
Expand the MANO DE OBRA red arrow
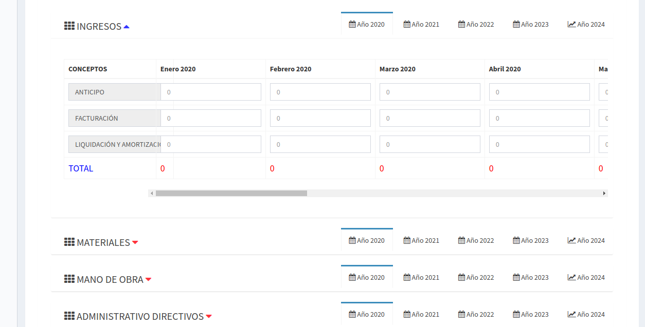coord(148,280)
